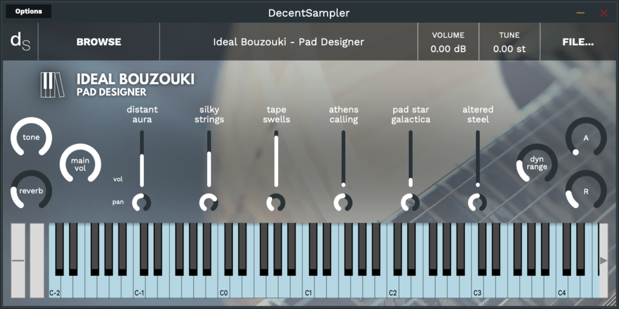Click the main vol knob

click(x=80, y=164)
